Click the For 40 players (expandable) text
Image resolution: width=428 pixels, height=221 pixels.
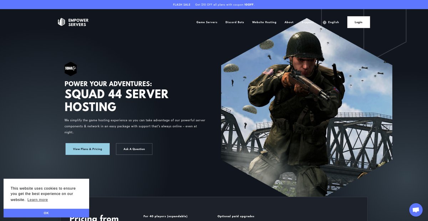[165, 216]
